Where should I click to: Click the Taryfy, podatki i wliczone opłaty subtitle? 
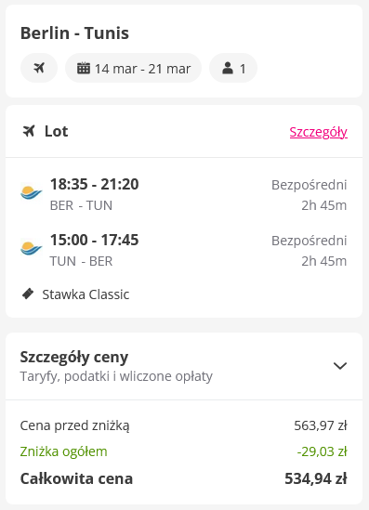pos(116,376)
